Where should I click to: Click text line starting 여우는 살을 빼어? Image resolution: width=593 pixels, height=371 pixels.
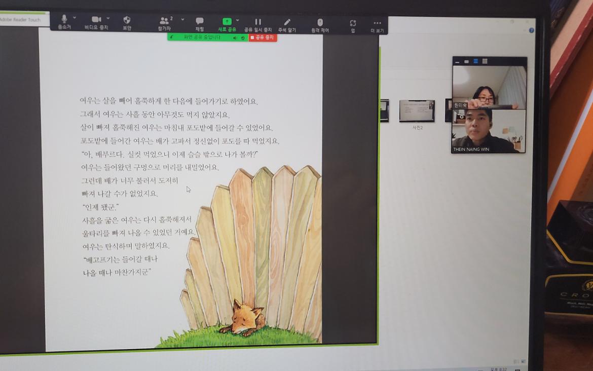[169, 101]
